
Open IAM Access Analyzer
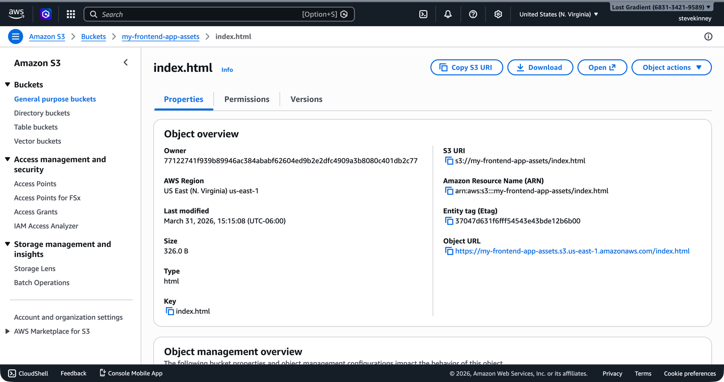(46, 226)
